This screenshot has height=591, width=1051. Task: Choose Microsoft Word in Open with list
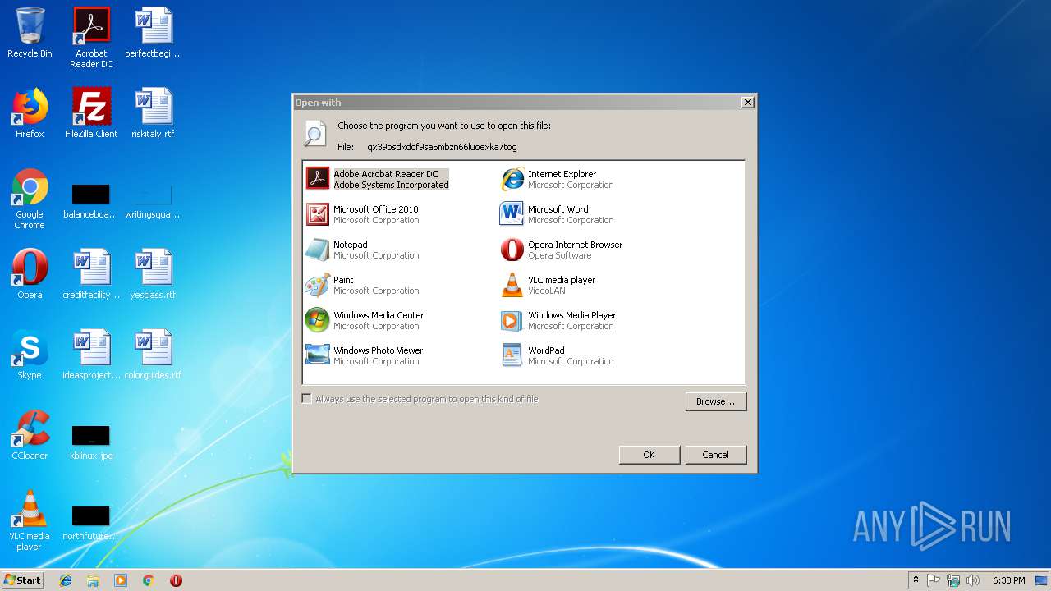click(557, 214)
